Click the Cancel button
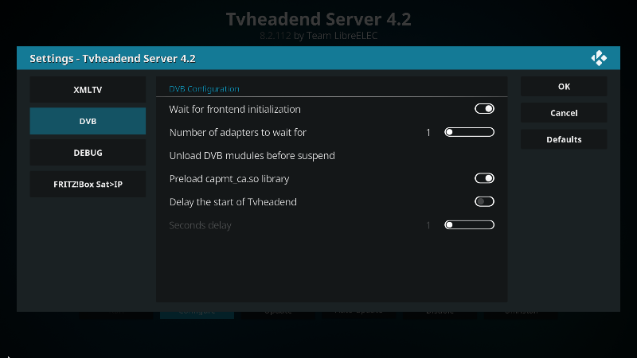This screenshot has width=637, height=358. coord(564,113)
